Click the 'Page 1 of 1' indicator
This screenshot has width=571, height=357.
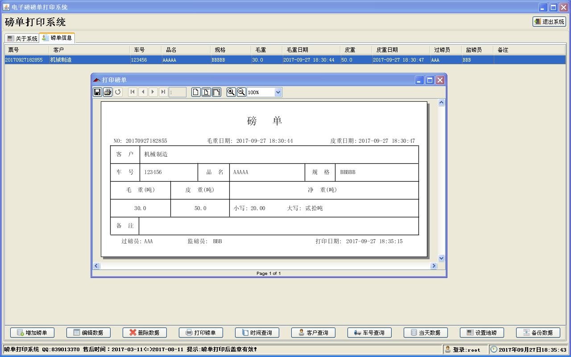(x=269, y=273)
